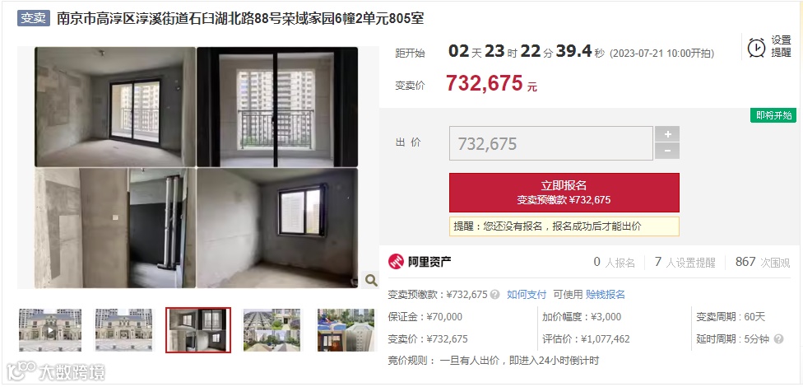The width and height of the screenshot is (803, 387).
Task: Open the 赊钱报名 link
Action: (606, 295)
